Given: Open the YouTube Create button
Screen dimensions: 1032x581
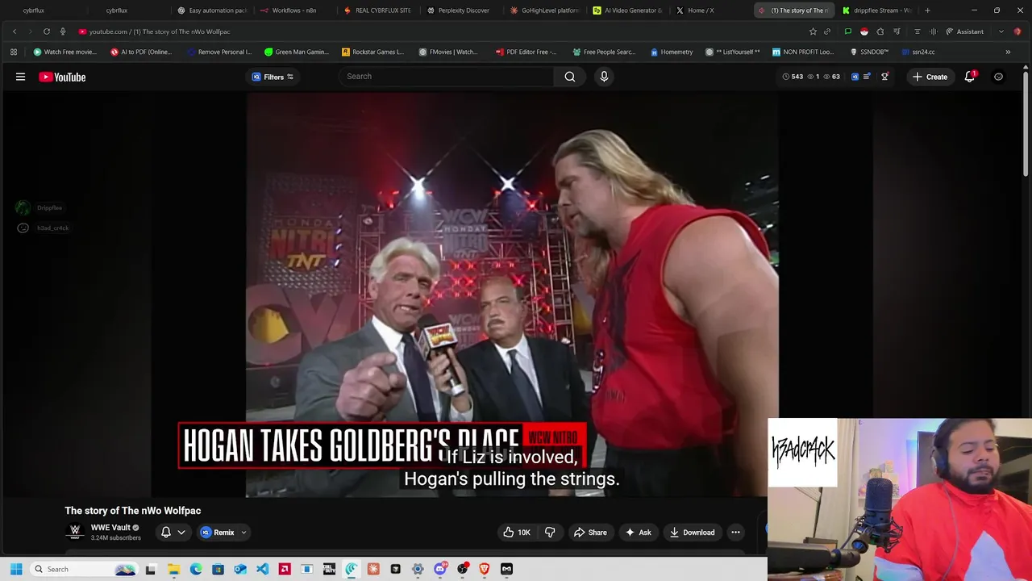Looking at the screenshot, I should pyautogui.click(x=930, y=77).
